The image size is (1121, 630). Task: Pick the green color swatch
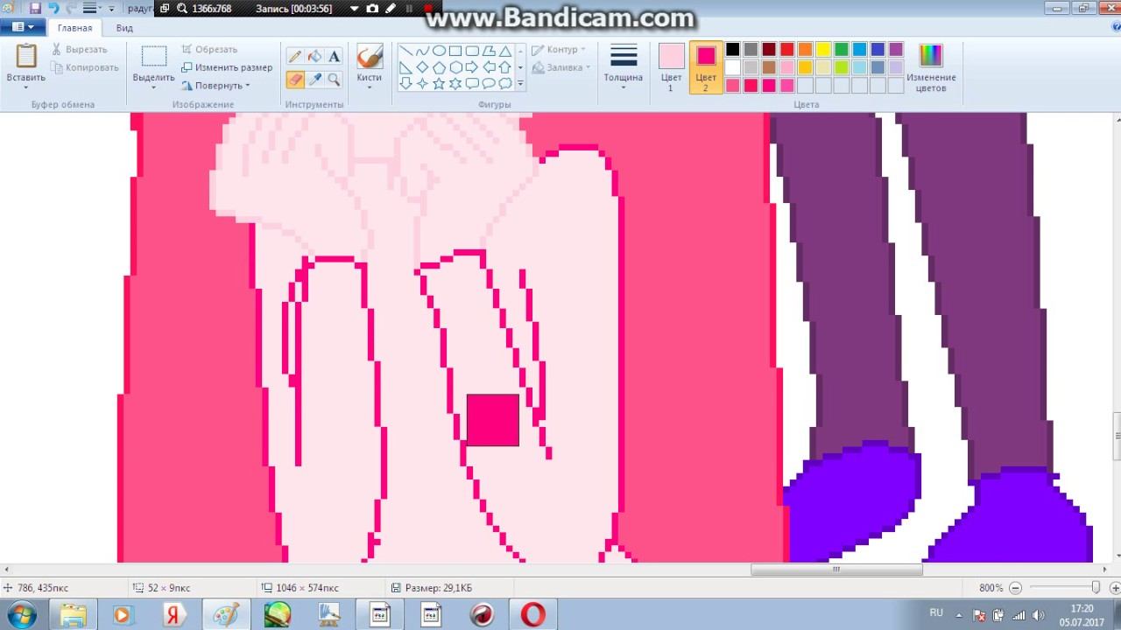pos(842,50)
